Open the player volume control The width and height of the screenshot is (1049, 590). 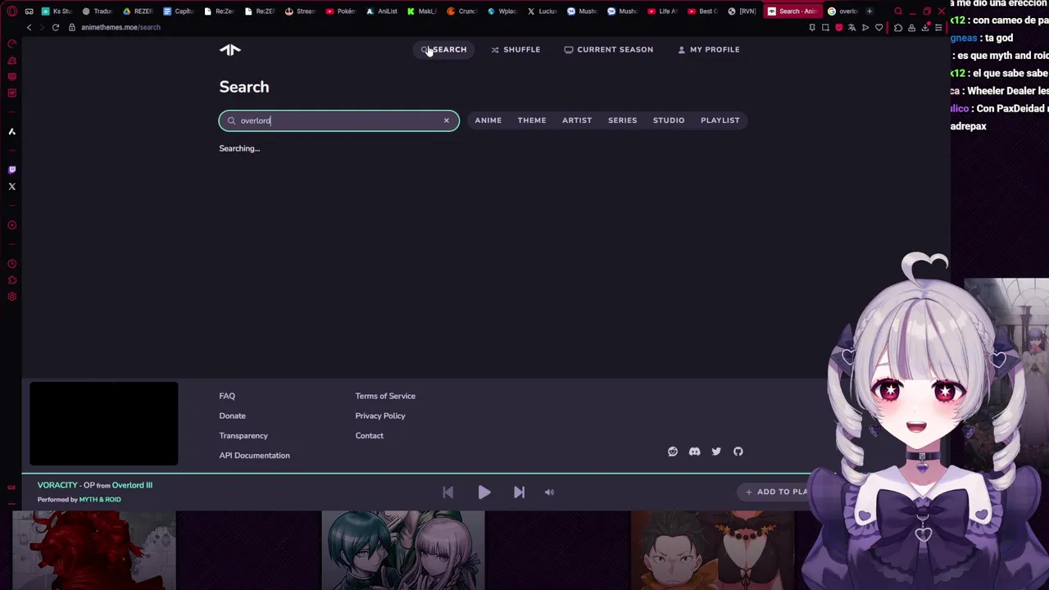[x=549, y=492]
